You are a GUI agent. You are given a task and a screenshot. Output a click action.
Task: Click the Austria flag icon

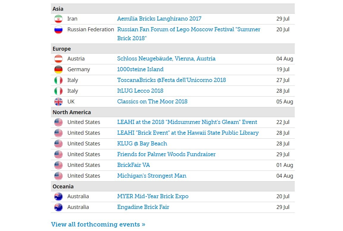(x=58, y=59)
